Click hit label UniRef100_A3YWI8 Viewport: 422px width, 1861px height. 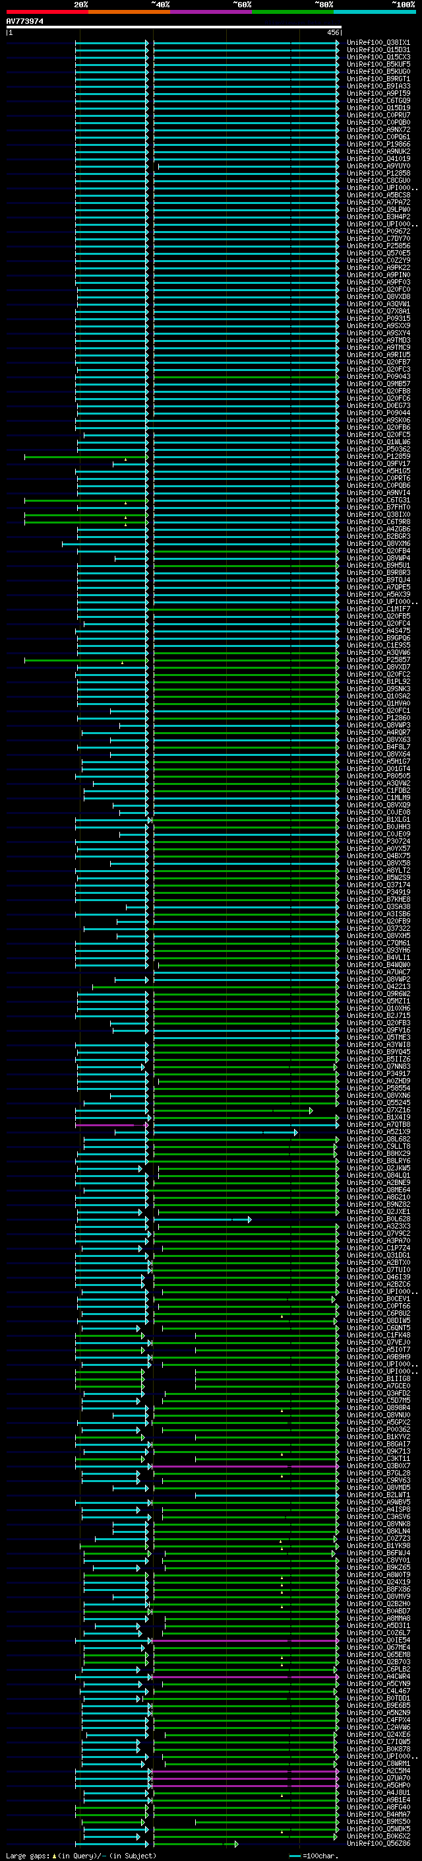(x=378, y=1044)
